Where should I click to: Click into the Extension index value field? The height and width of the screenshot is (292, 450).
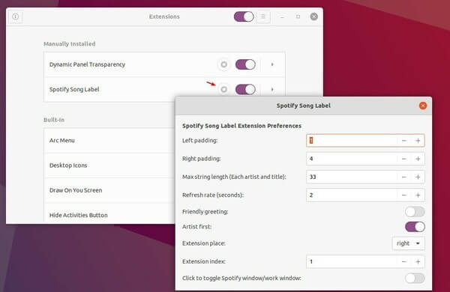coord(352,261)
